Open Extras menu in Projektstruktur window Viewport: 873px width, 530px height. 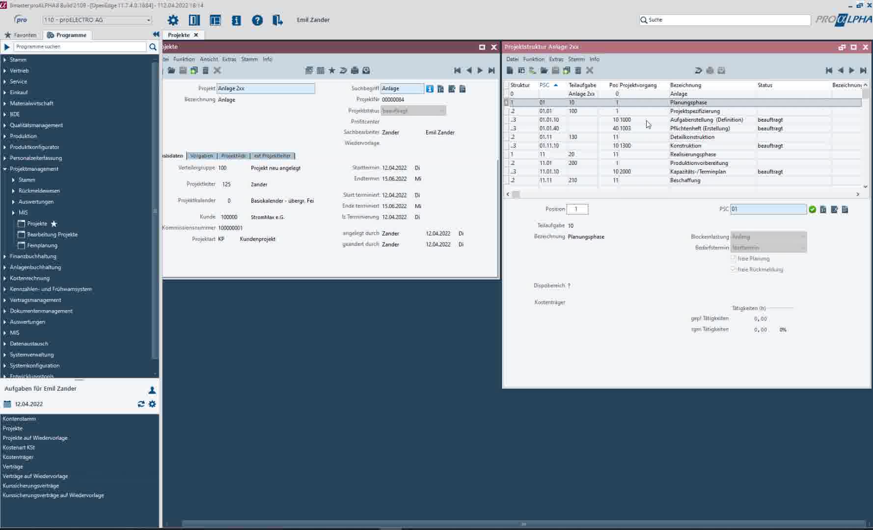pyautogui.click(x=556, y=59)
